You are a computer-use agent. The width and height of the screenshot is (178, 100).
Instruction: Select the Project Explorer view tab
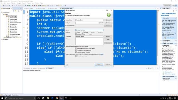6,9
